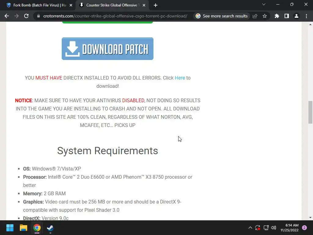Click the red DISABLED word

tap(133, 100)
